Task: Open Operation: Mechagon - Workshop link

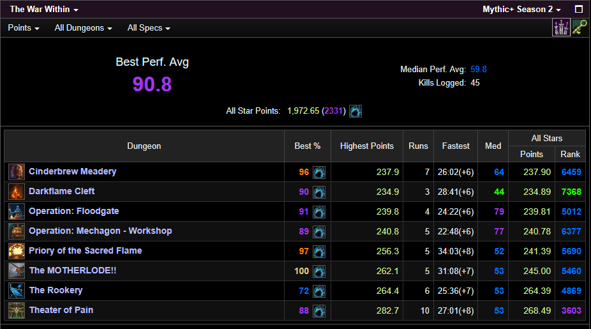Action: [x=100, y=231]
